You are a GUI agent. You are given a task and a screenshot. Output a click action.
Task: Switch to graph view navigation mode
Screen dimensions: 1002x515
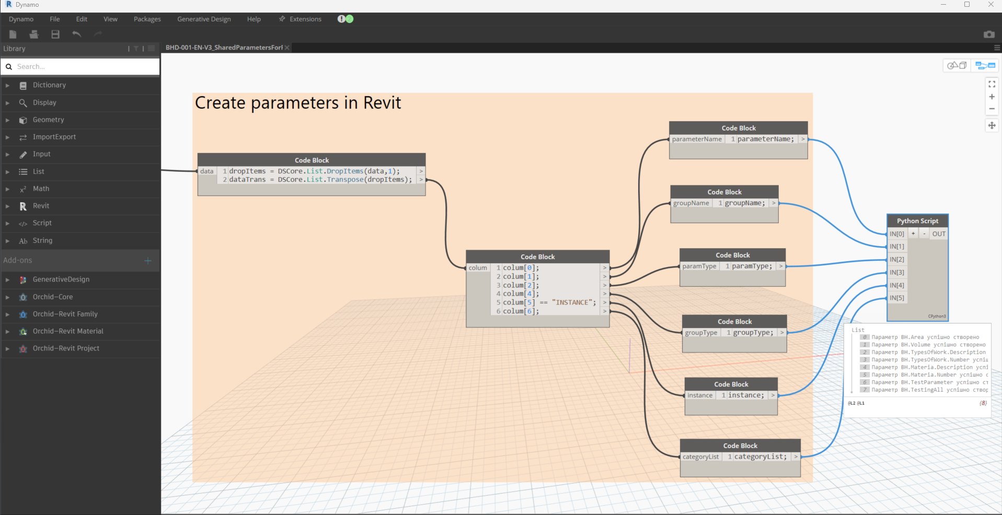985,65
